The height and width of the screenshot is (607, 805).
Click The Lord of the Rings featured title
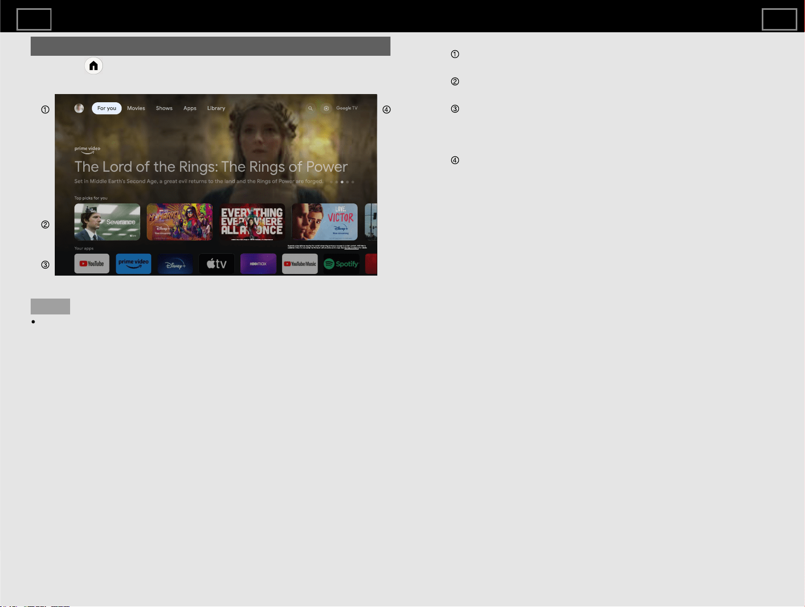tap(211, 167)
